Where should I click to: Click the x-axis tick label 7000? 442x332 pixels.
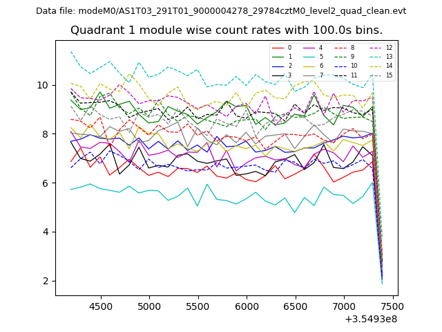click(x=344, y=306)
